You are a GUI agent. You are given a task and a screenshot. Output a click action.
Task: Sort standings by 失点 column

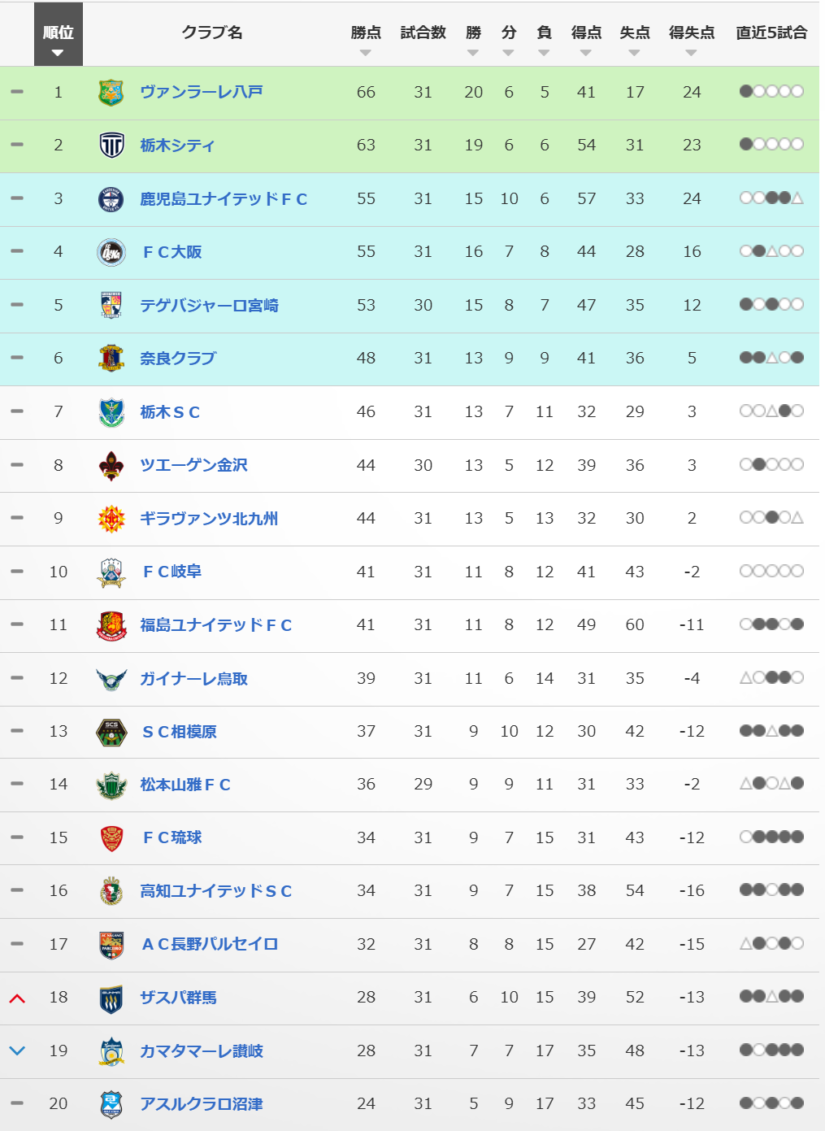[634, 53]
